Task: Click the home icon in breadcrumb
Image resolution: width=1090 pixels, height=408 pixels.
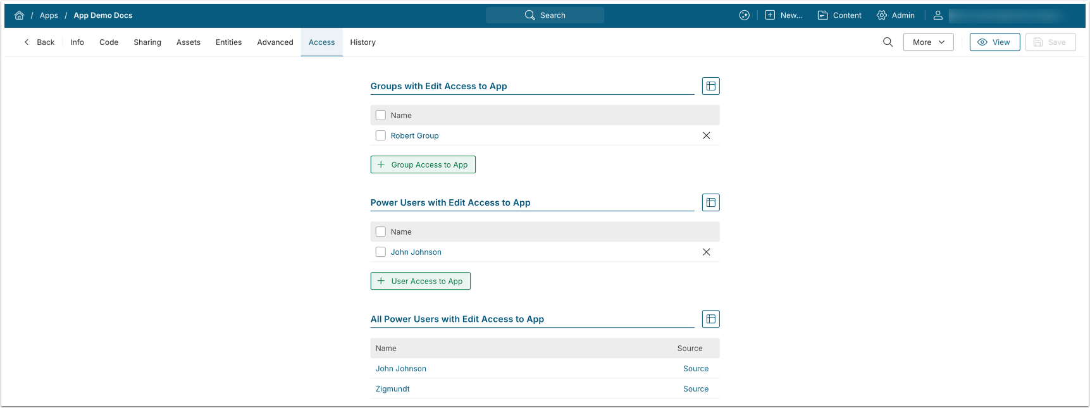Action: coord(19,15)
